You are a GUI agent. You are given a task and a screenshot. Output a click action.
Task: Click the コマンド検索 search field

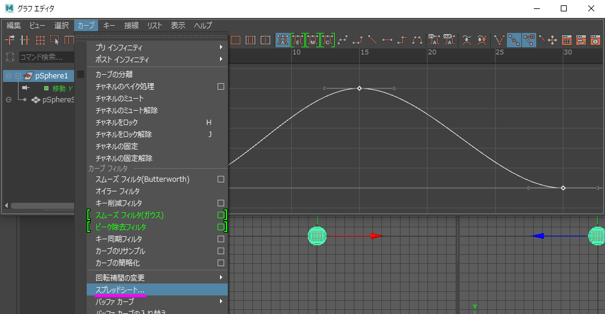click(x=46, y=57)
